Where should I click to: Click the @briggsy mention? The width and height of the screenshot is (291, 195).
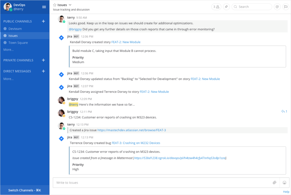(x=75, y=29)
